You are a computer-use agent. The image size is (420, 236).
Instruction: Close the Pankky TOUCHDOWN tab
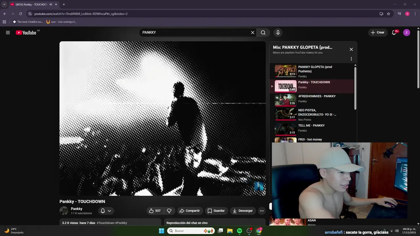[x=56, y=5]
